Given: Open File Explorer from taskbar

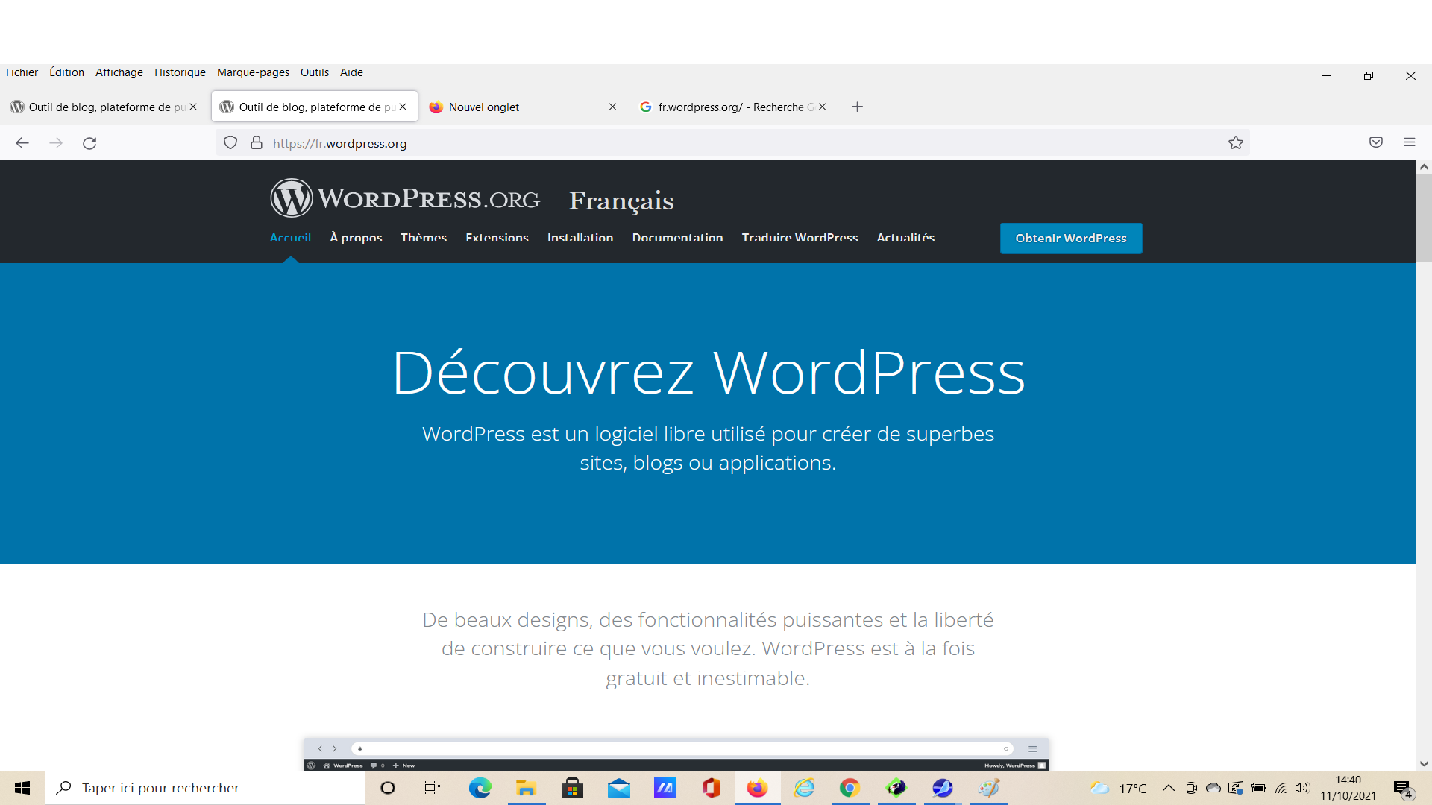Looking at the screenshot, I should [x=526, y=788].
